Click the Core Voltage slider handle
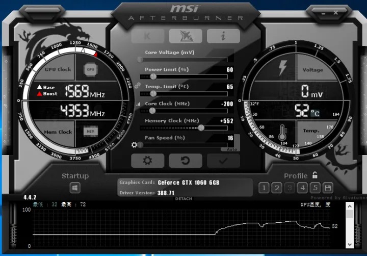Screen dimensions: 367x256 click(x=140, y=59)
